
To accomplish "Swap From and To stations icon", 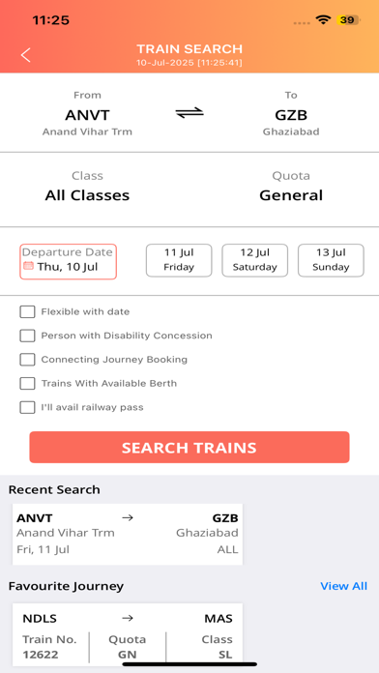I will click(189, 113).
